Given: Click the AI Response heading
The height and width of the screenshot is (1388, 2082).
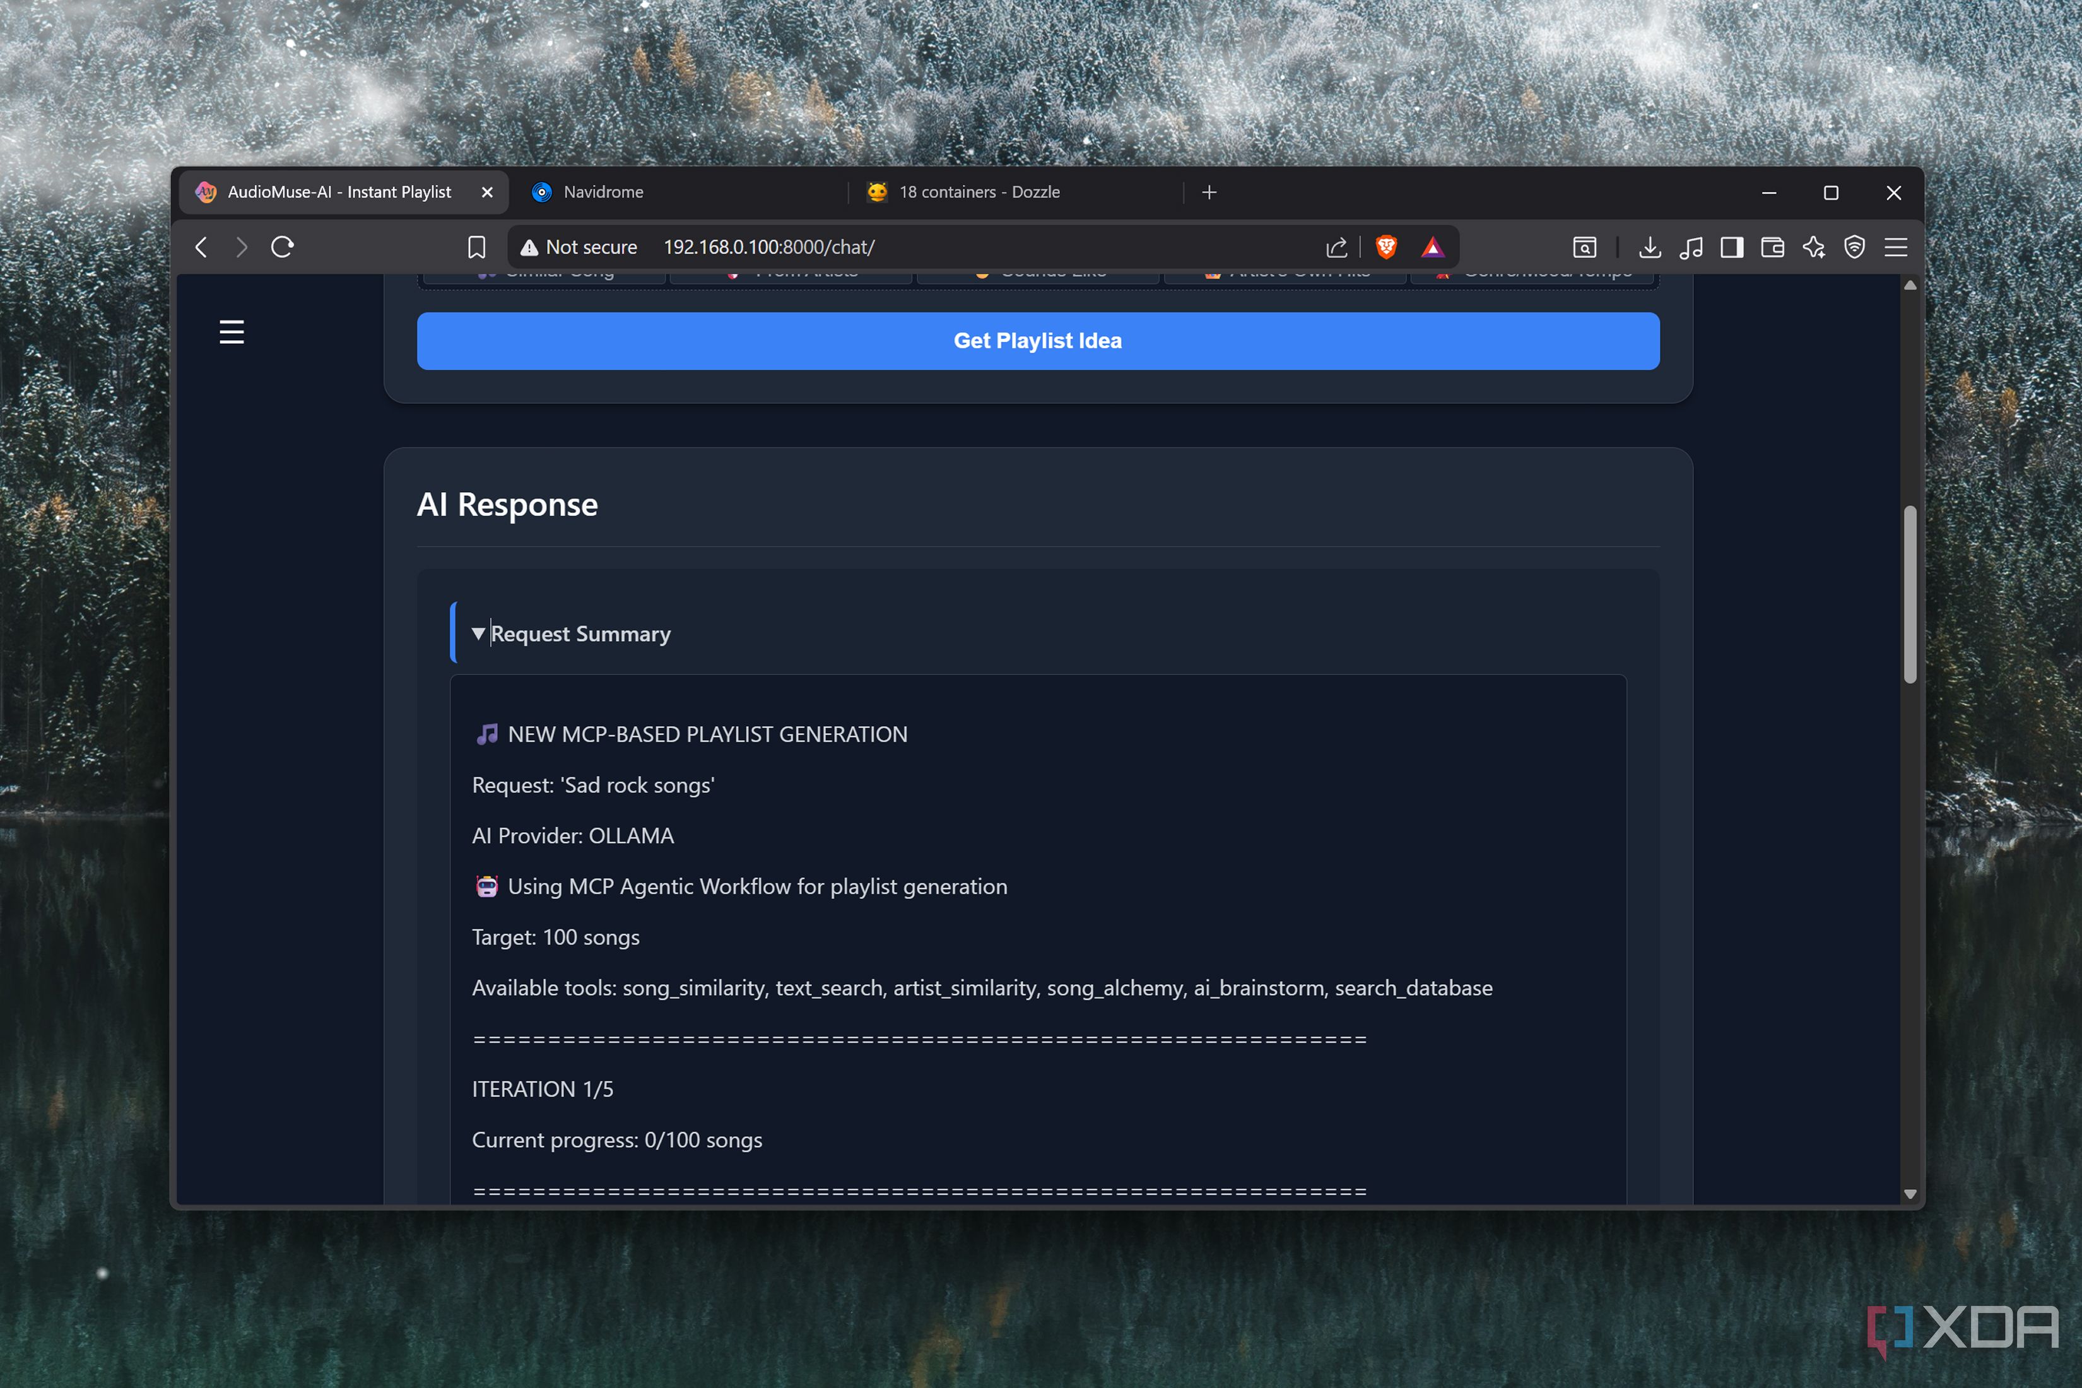Looking at the screenshot, I should (507, 505).
